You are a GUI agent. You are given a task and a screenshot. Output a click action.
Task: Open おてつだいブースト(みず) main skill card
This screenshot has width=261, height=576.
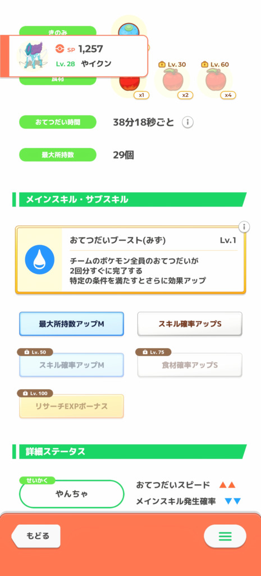130,260
